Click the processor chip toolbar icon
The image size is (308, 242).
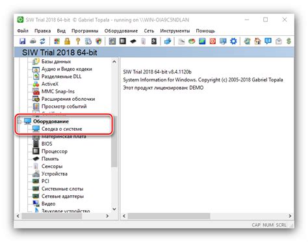(x=123, y=41)
